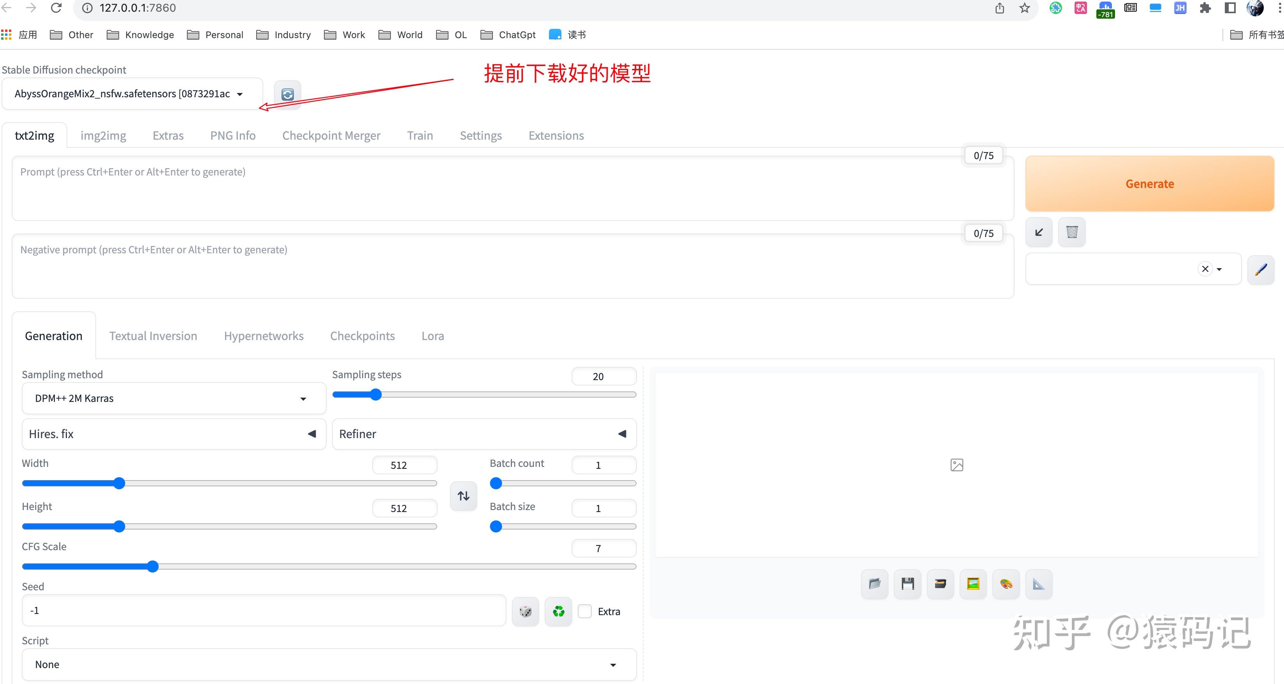
Task: Open the PNG Info tab
Action: point(233,135)
